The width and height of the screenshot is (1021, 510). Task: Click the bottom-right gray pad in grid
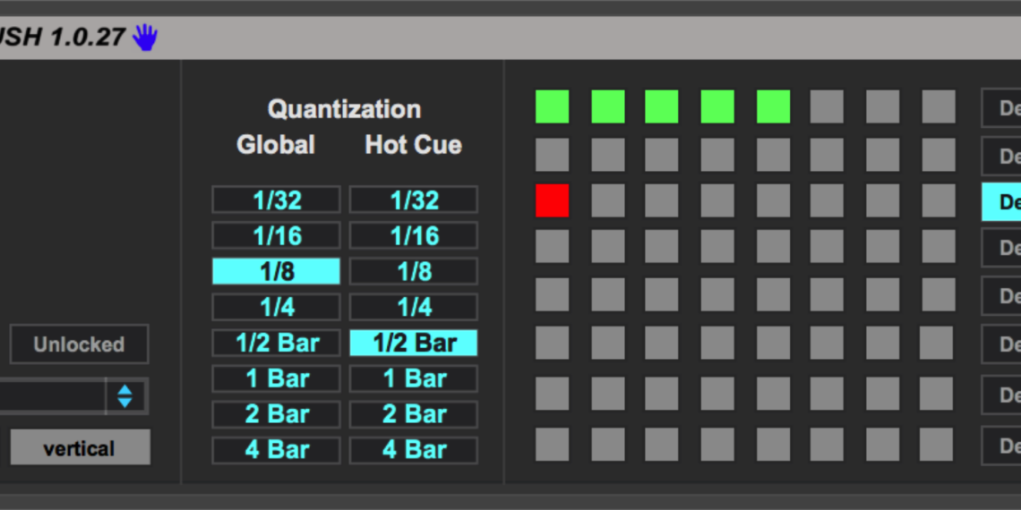pos(938,444)
